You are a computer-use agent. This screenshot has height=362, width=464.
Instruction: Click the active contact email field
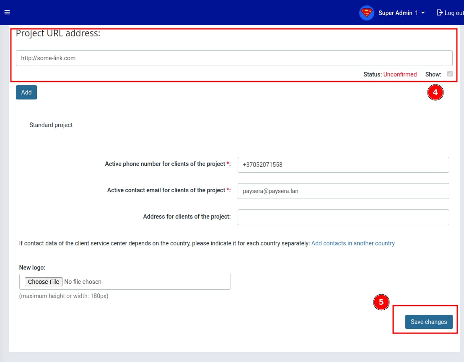click(x=343, y=191)
